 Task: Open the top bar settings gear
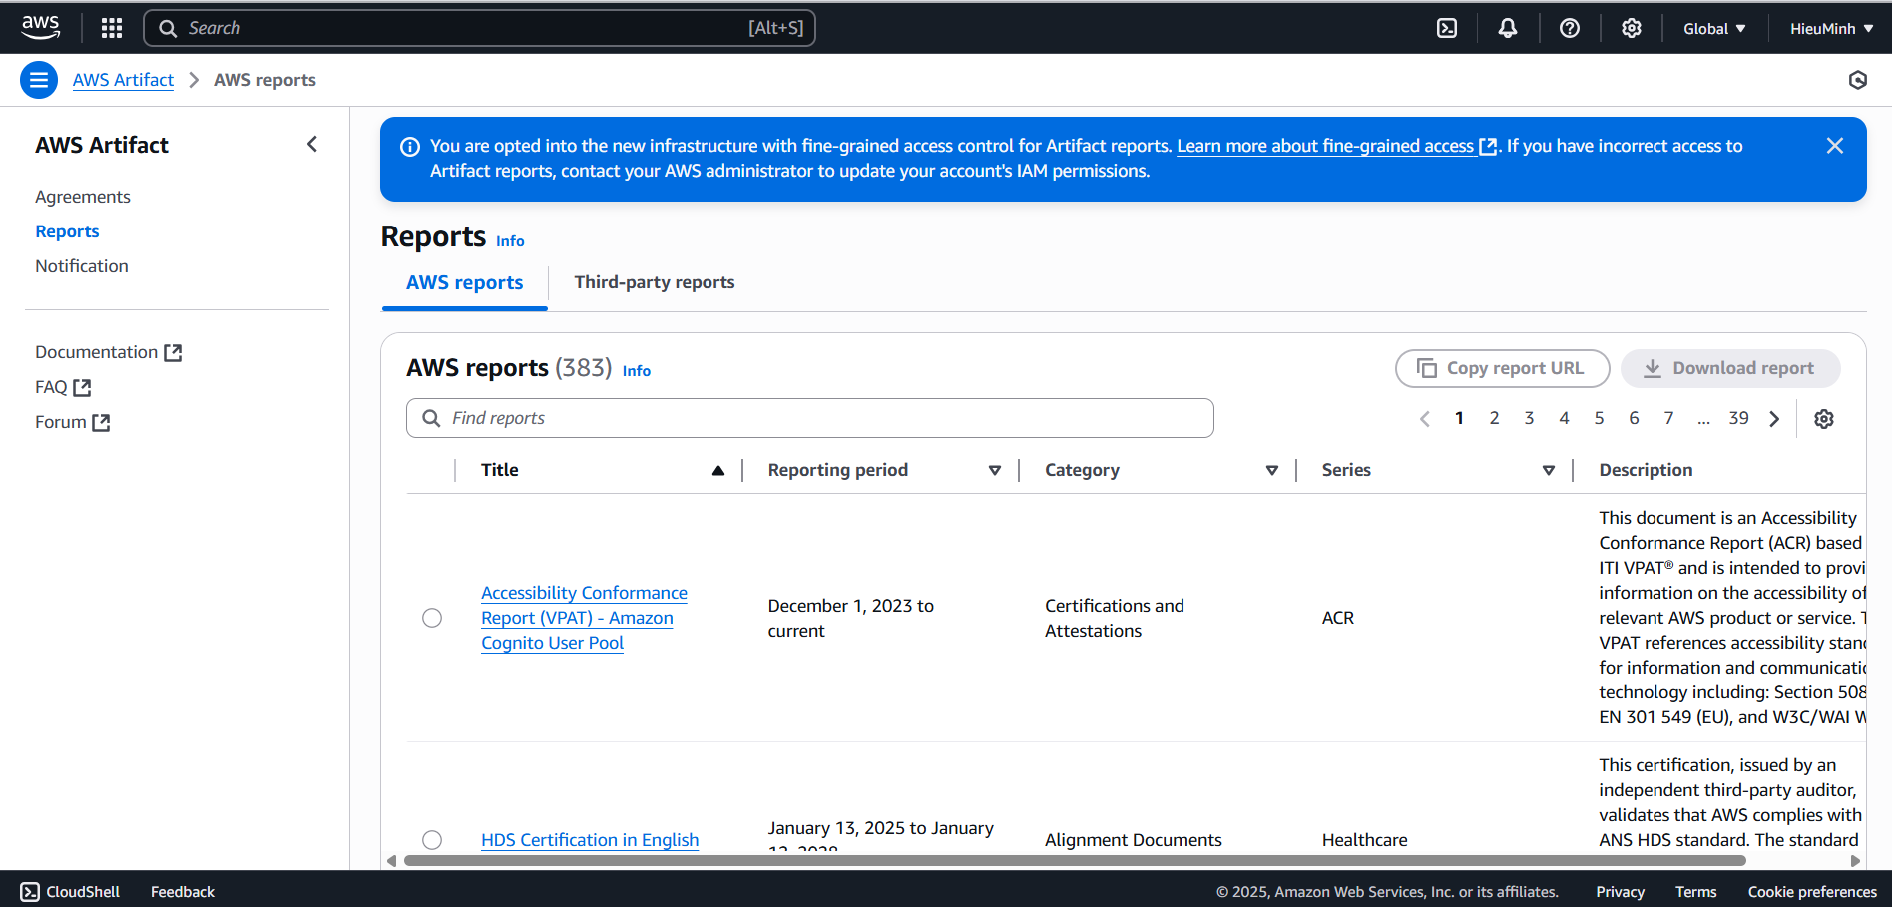[1632, 28]
